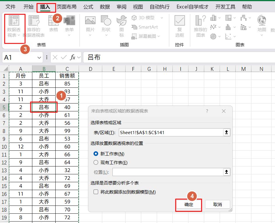
Task: Check 将此数据添加到数据模型 checkbox
Action: pos(96,192)
